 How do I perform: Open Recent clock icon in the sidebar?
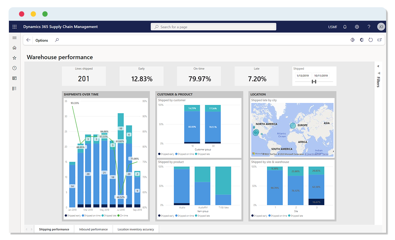[14, 68]
